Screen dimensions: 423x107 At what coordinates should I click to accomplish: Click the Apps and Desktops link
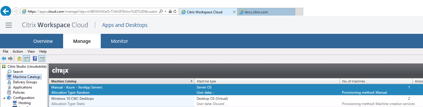pos(125,25)
